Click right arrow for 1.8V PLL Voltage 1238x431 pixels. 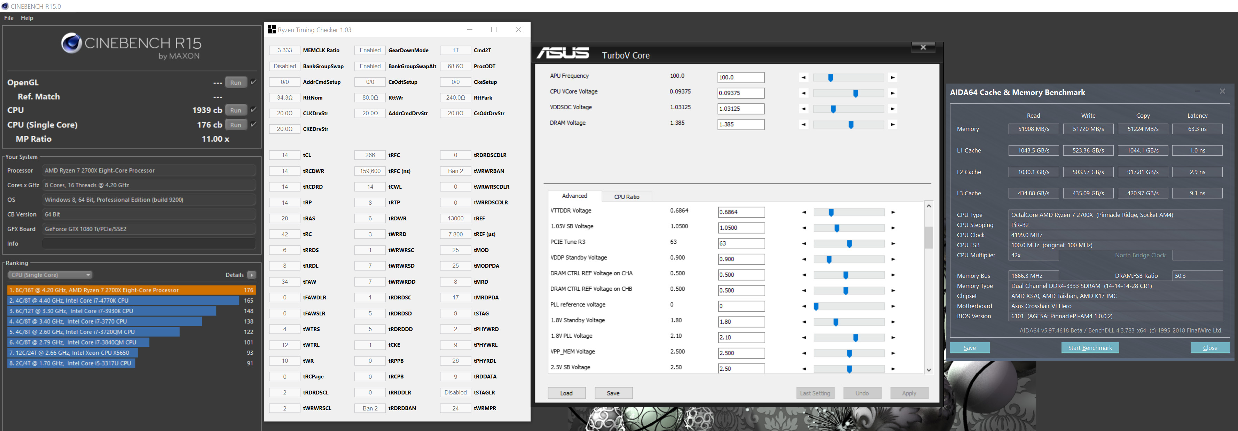[893, 338]
